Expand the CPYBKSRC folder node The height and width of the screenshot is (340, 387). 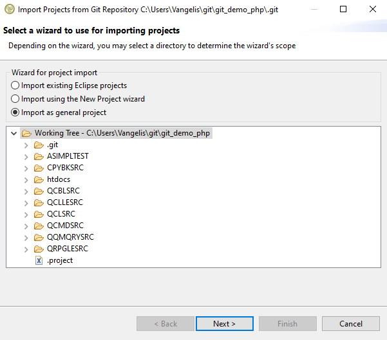click(x=26, y=168)
